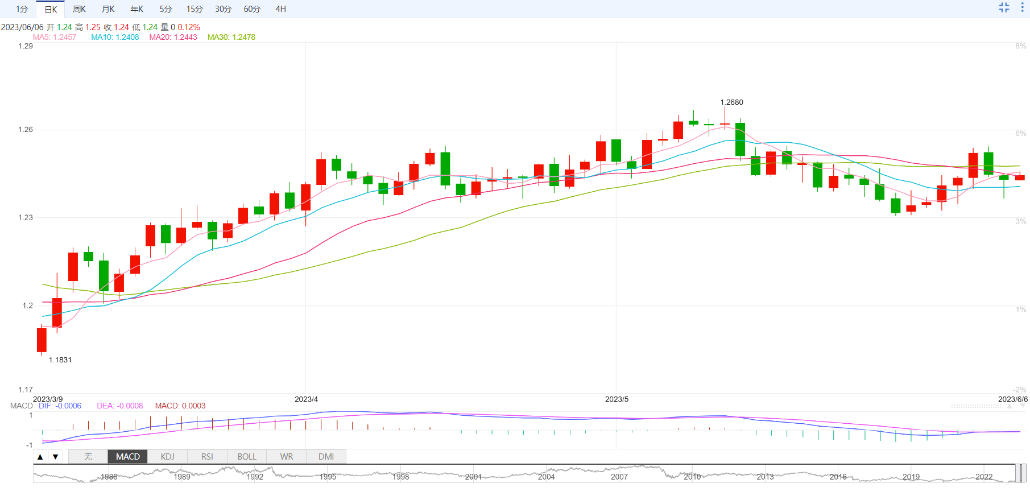Click the DIF: -0.0006 readout
1030x504 pixels.
click(60, 406)
